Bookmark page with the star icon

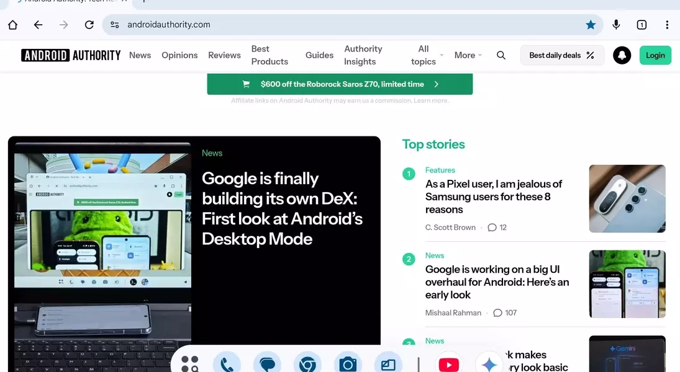pyautogui.click(x=591, y=25)
